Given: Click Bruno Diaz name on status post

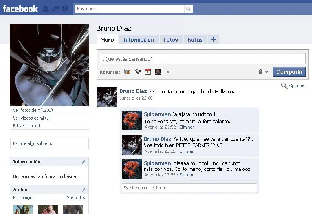Looking at the screenshot, I should [x=133, y=91].
